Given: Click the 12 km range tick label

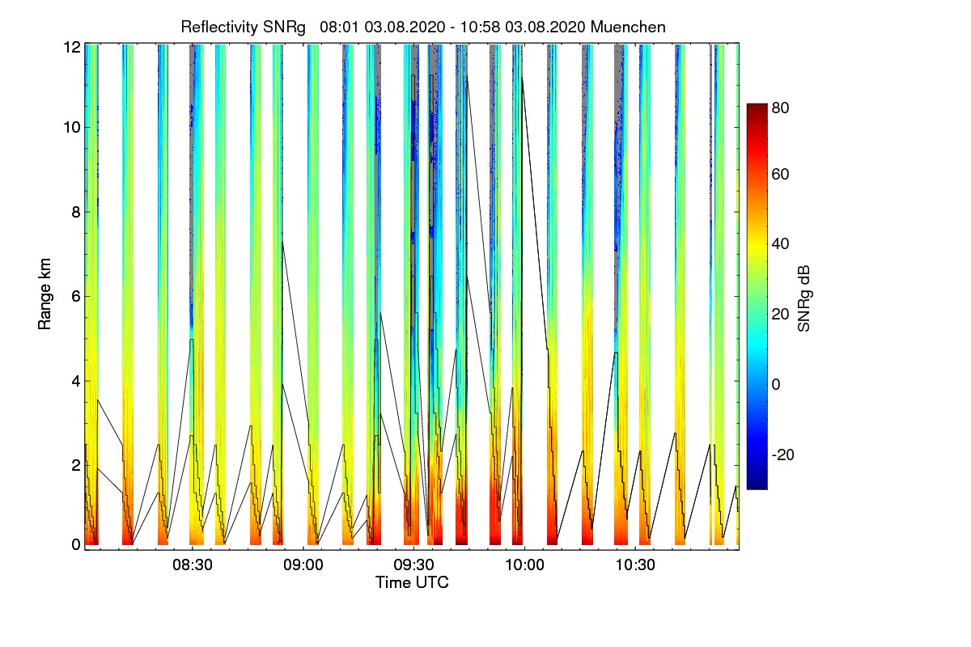Looking at the screenshot, I should pos(70,47).
